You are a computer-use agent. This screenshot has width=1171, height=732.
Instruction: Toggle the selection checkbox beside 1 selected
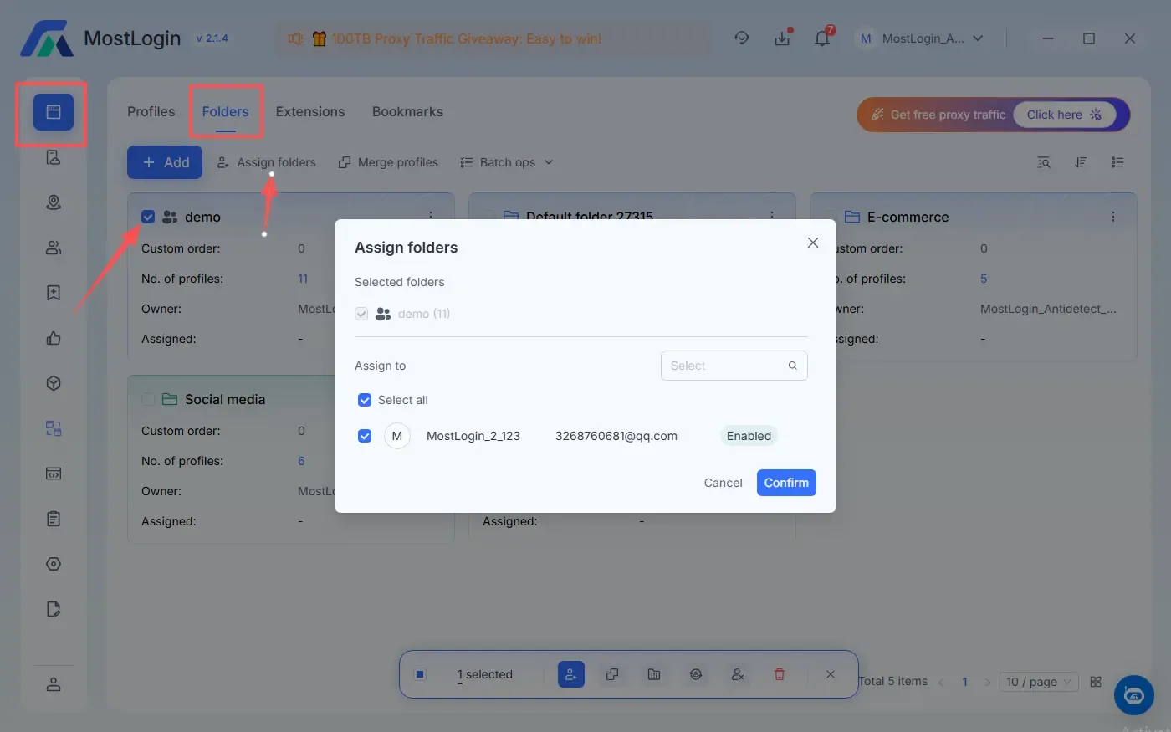[421, 674]
